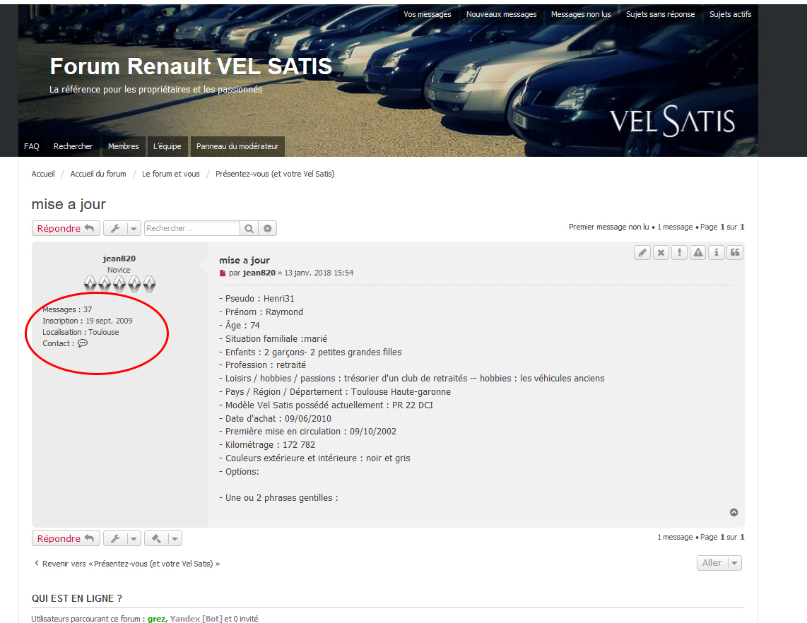This screenshot has height=623, width=807.
Task: Click into the Rechercher topic search field
Action: tap(192, 228)
